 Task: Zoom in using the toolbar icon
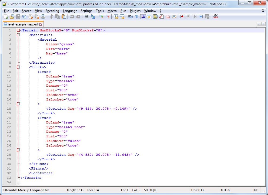(101, 17)
